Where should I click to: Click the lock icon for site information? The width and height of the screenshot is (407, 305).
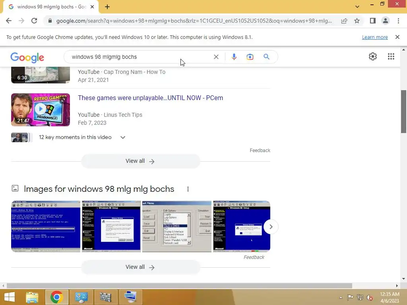click(50, 21)
